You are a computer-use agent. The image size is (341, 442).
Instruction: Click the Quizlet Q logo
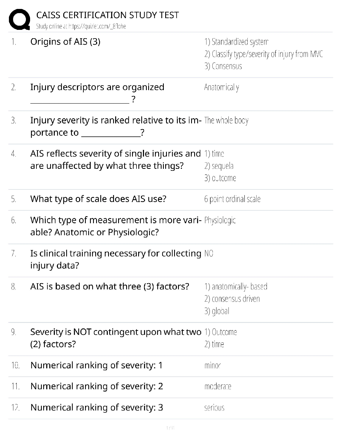pyautogui.click(x=20, y=19)
